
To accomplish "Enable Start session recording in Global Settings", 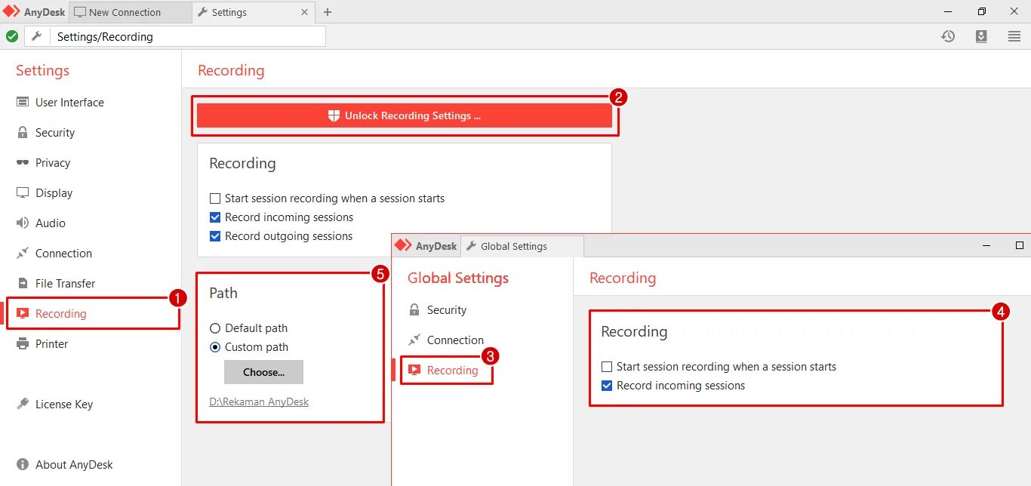I will [x=607, y=367].
